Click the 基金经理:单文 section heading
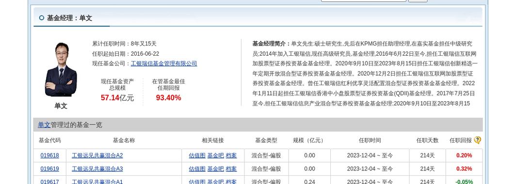Image resolution: width=516 pixels, height=184 pixels. 69,18
